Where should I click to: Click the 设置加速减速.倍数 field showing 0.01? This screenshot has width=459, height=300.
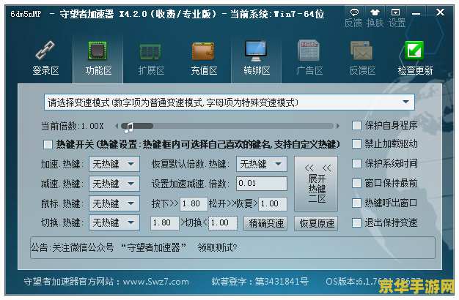pos(262,184)
